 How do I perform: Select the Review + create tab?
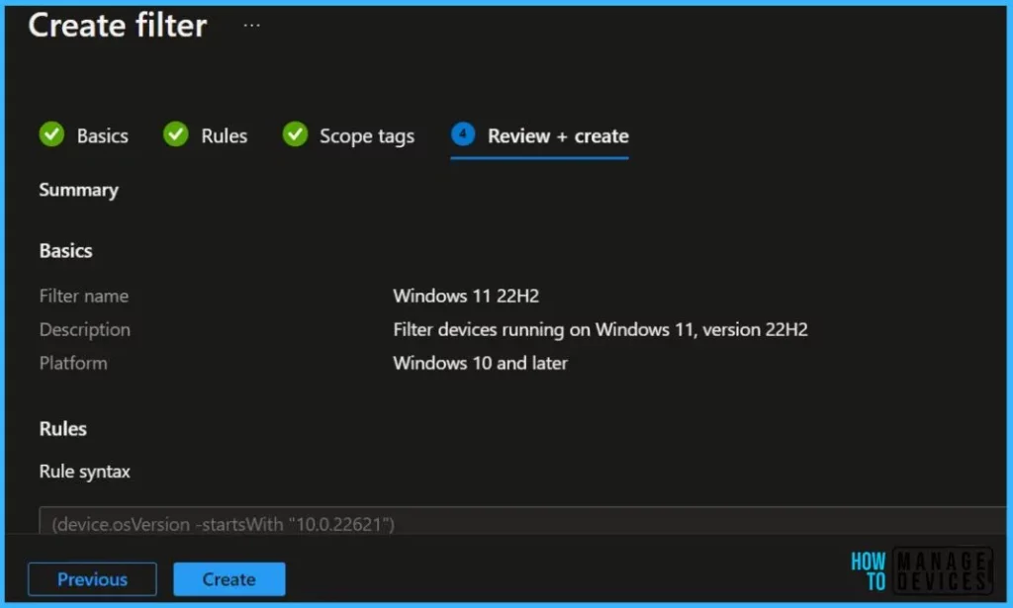[539, 136]
